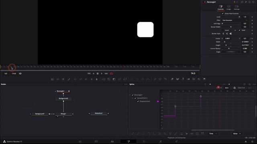Select the Merge1 node
This screenshot has height=144, width=257.
pos(63,114)
